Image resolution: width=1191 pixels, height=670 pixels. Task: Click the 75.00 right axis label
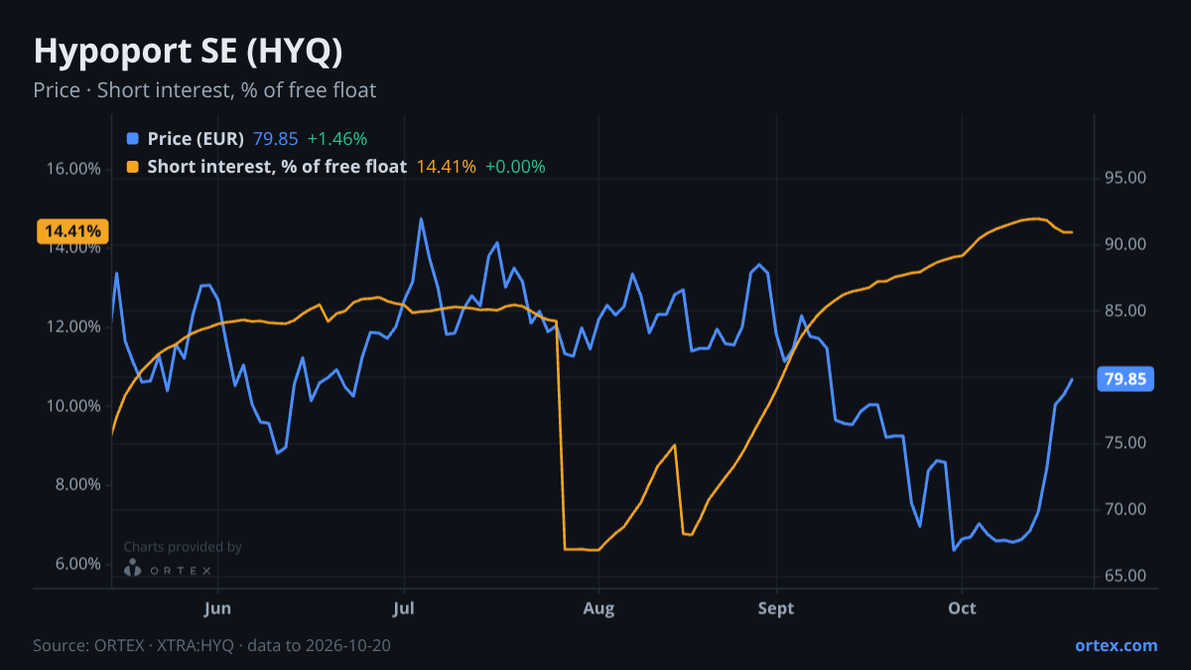1125,444
